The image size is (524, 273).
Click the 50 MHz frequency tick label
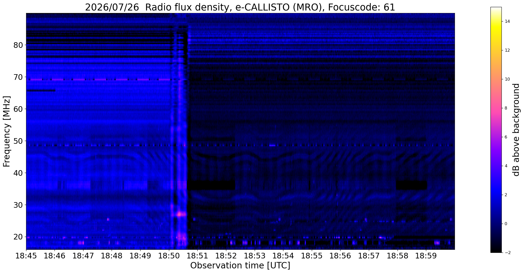(x=18, y=141)
